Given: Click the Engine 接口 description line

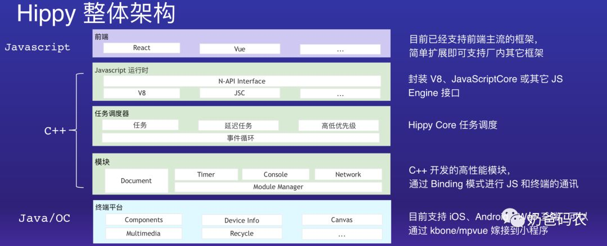Looking at the screenshot, I should coord(434,93).
